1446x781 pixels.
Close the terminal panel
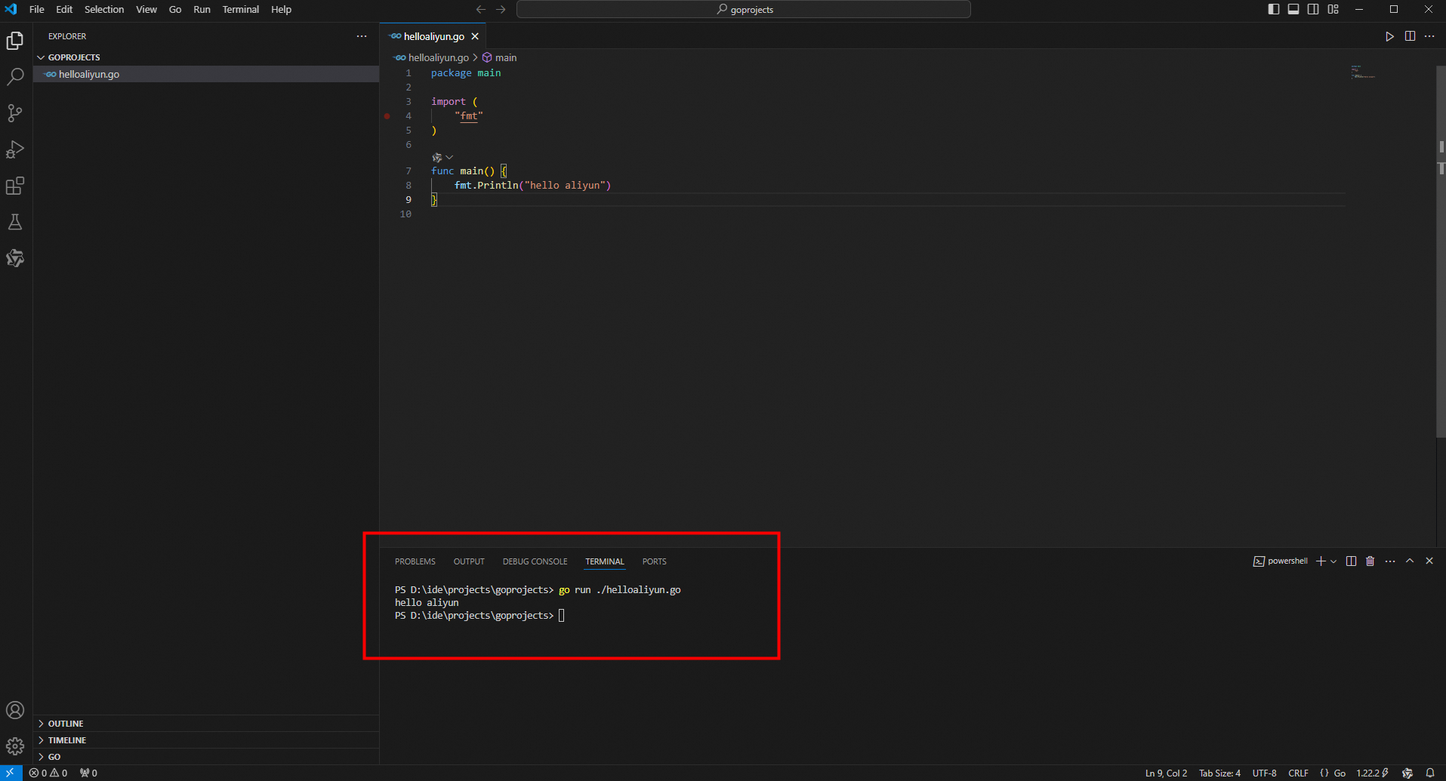click(1429, 561)
